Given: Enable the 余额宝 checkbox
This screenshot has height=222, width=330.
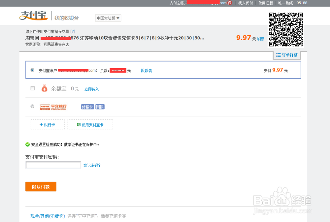Looking at the screenshot, I should [32, 88].
